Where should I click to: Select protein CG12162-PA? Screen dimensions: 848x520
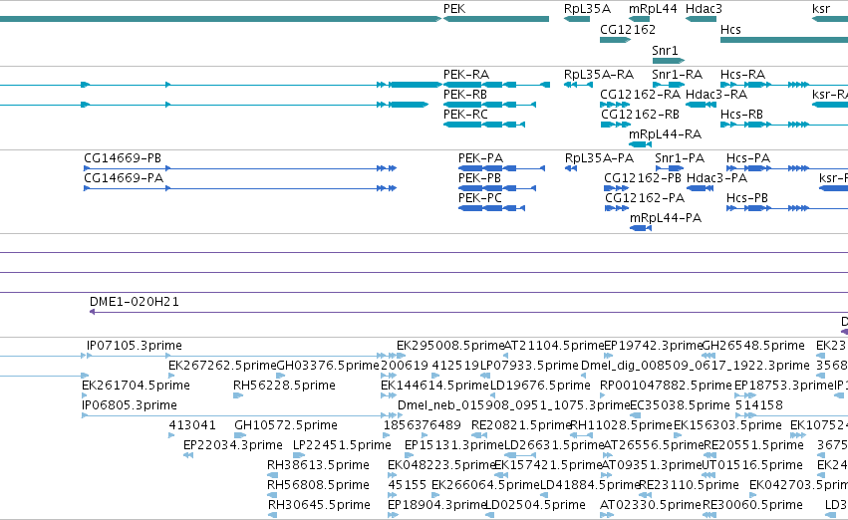pyautogui.click(x=645, y=198)
